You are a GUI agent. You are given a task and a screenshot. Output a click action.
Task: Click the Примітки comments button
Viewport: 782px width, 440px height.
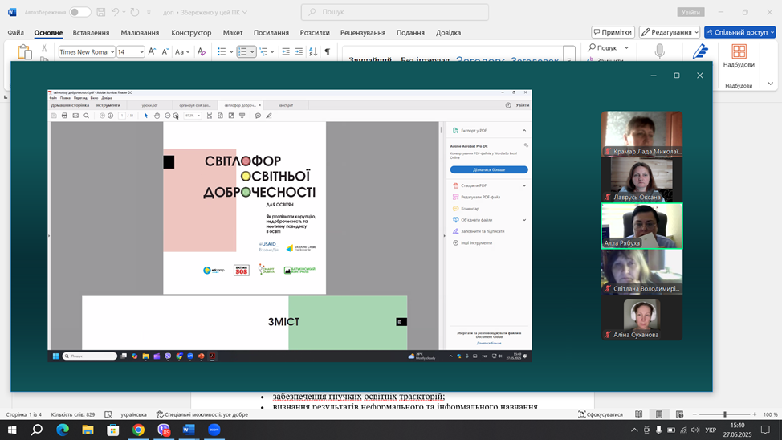coord(613,32)
